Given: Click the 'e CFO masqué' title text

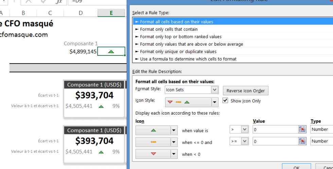Looking at the screenshot, I should tap(27, 23).
